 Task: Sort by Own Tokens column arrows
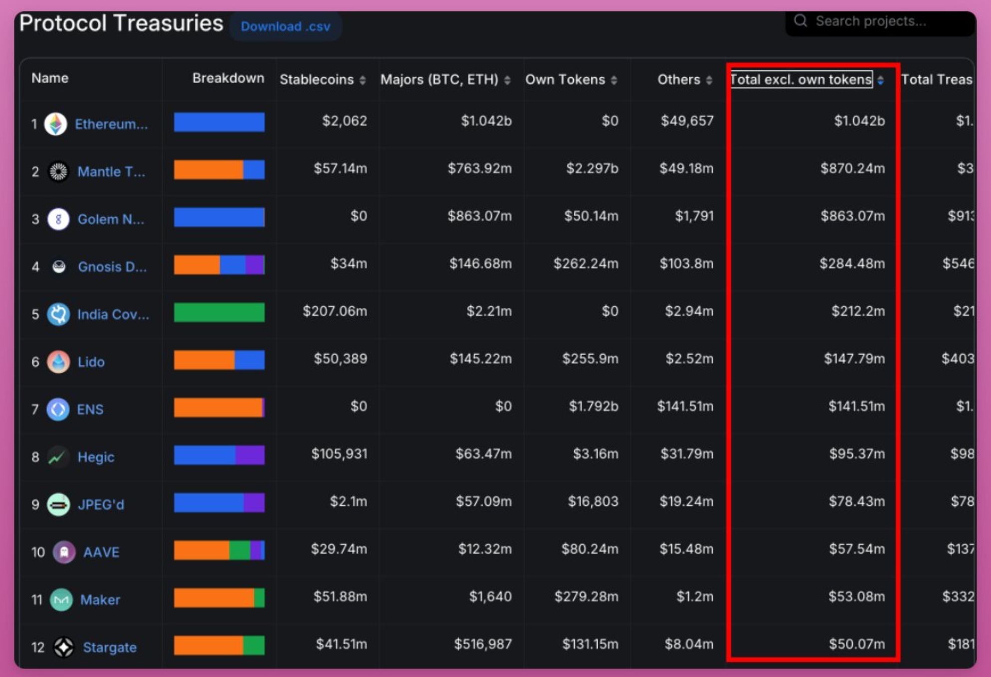pyautogui.click(x=614, y=80)
